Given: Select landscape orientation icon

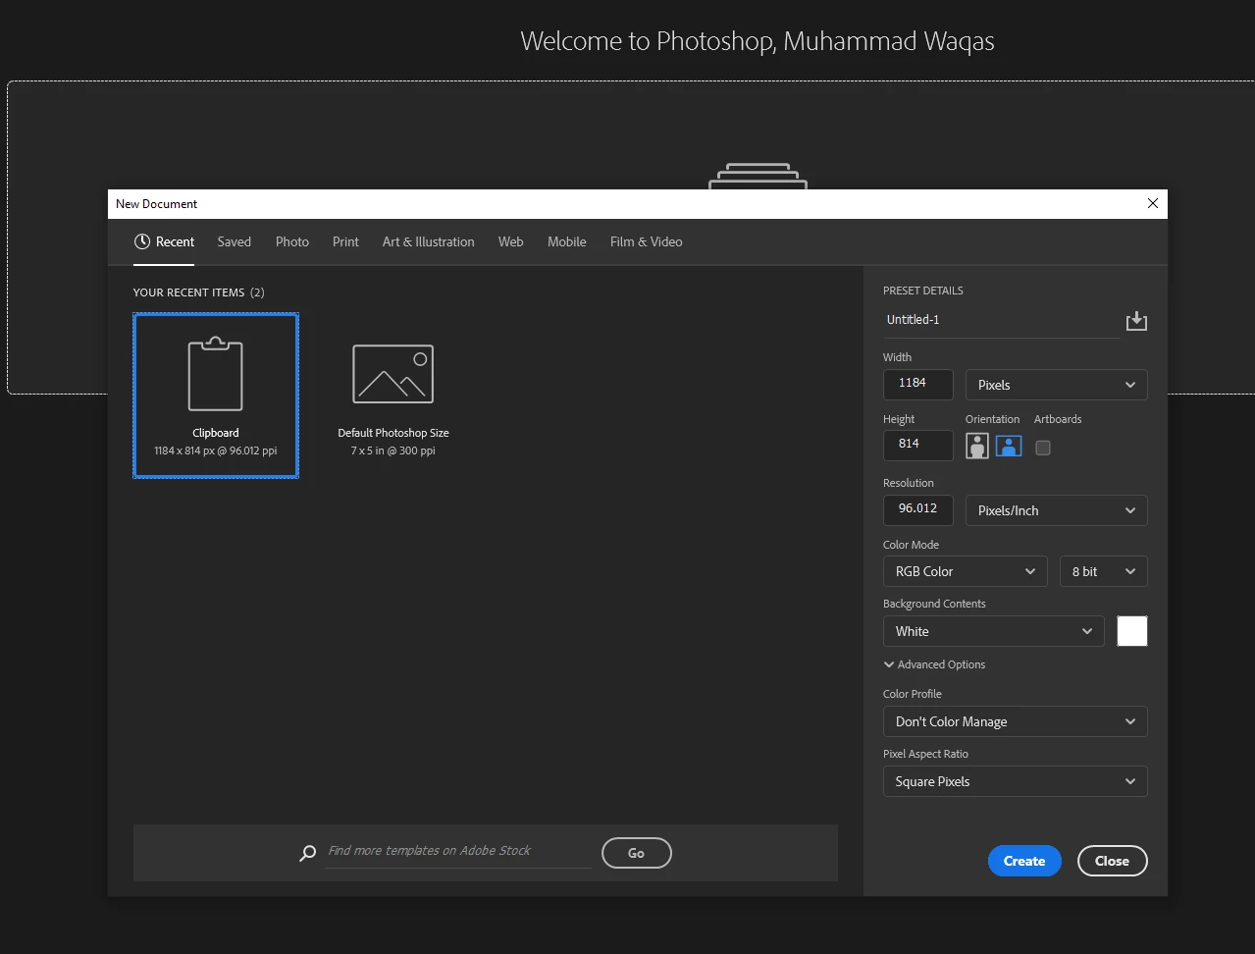Looking at the screenshot, I should pyautogui.click(x=1009, y=447).
